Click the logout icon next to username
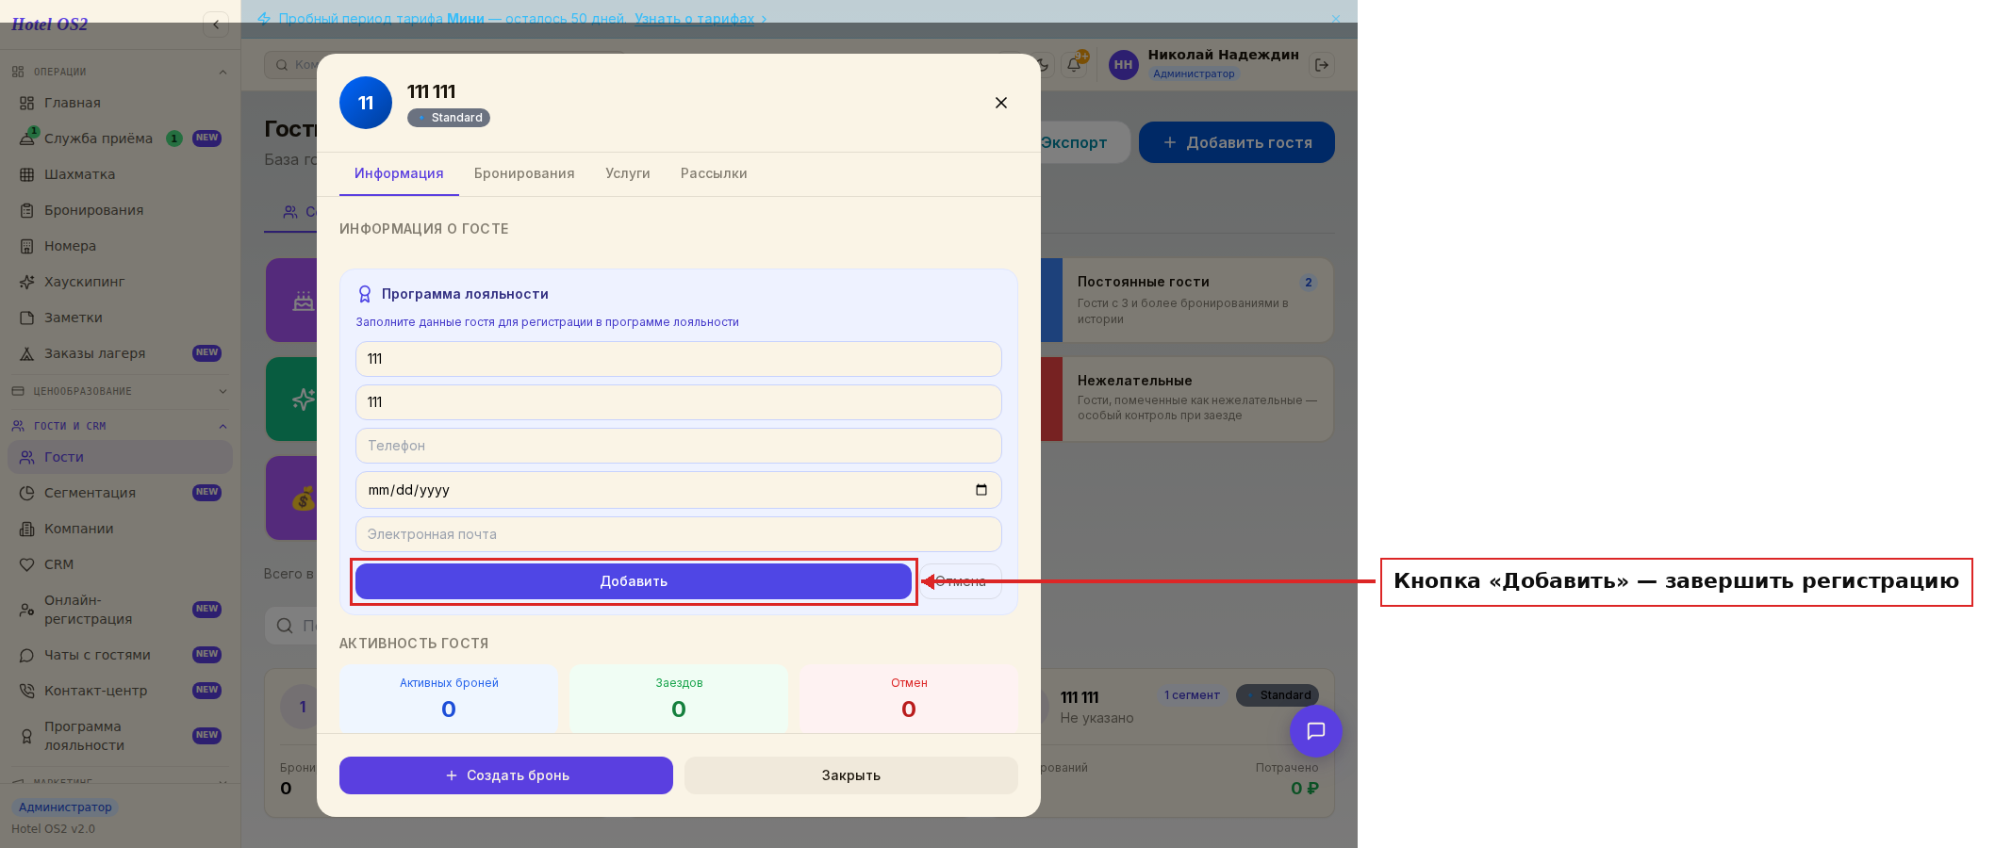Image resolution: width=1995 pixels, height=848 pixels. point(1322,65)
